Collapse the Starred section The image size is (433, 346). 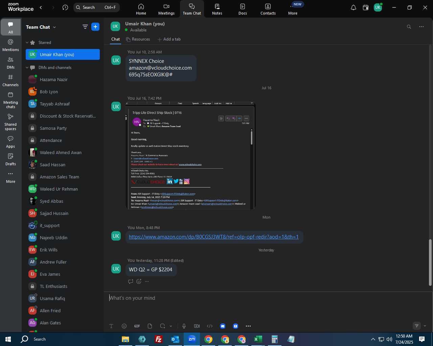point(27,43)
